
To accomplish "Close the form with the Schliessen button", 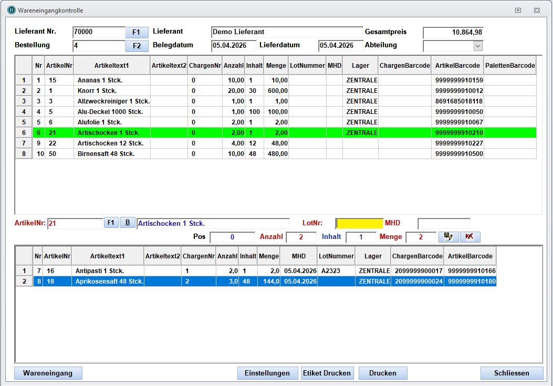I will click(512, 373).
